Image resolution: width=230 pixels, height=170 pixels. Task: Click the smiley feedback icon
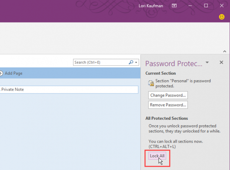click(222, 17)
